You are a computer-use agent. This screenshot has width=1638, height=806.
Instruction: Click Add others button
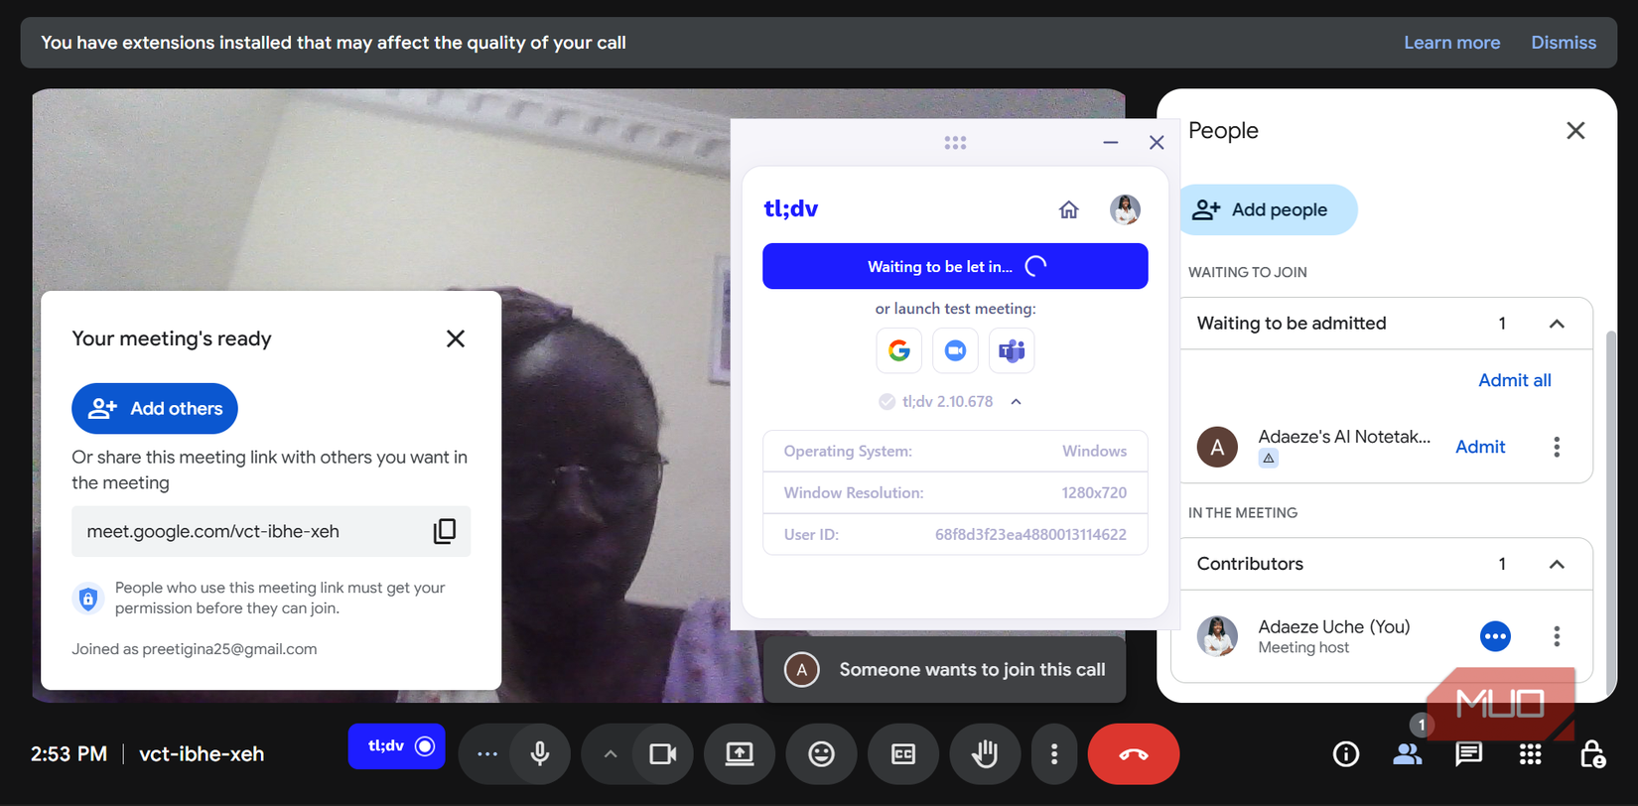(x=155, y=408)
